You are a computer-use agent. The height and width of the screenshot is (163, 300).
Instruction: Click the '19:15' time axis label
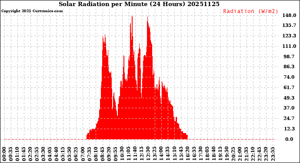220,154
